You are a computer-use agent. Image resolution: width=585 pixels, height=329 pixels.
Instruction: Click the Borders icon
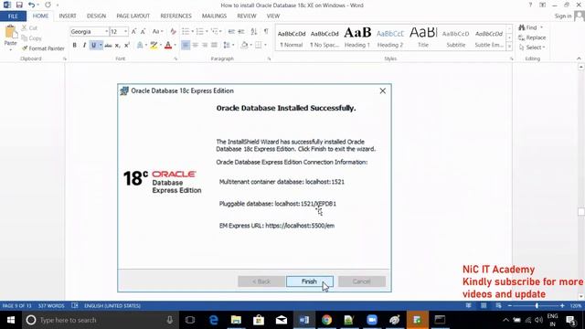[x=258, y=46]
